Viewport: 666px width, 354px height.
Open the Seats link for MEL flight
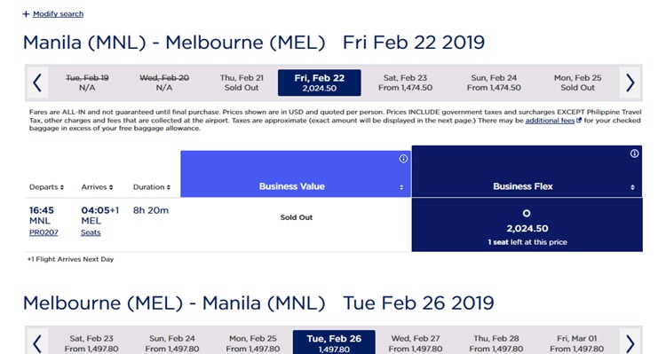[91, 232]
